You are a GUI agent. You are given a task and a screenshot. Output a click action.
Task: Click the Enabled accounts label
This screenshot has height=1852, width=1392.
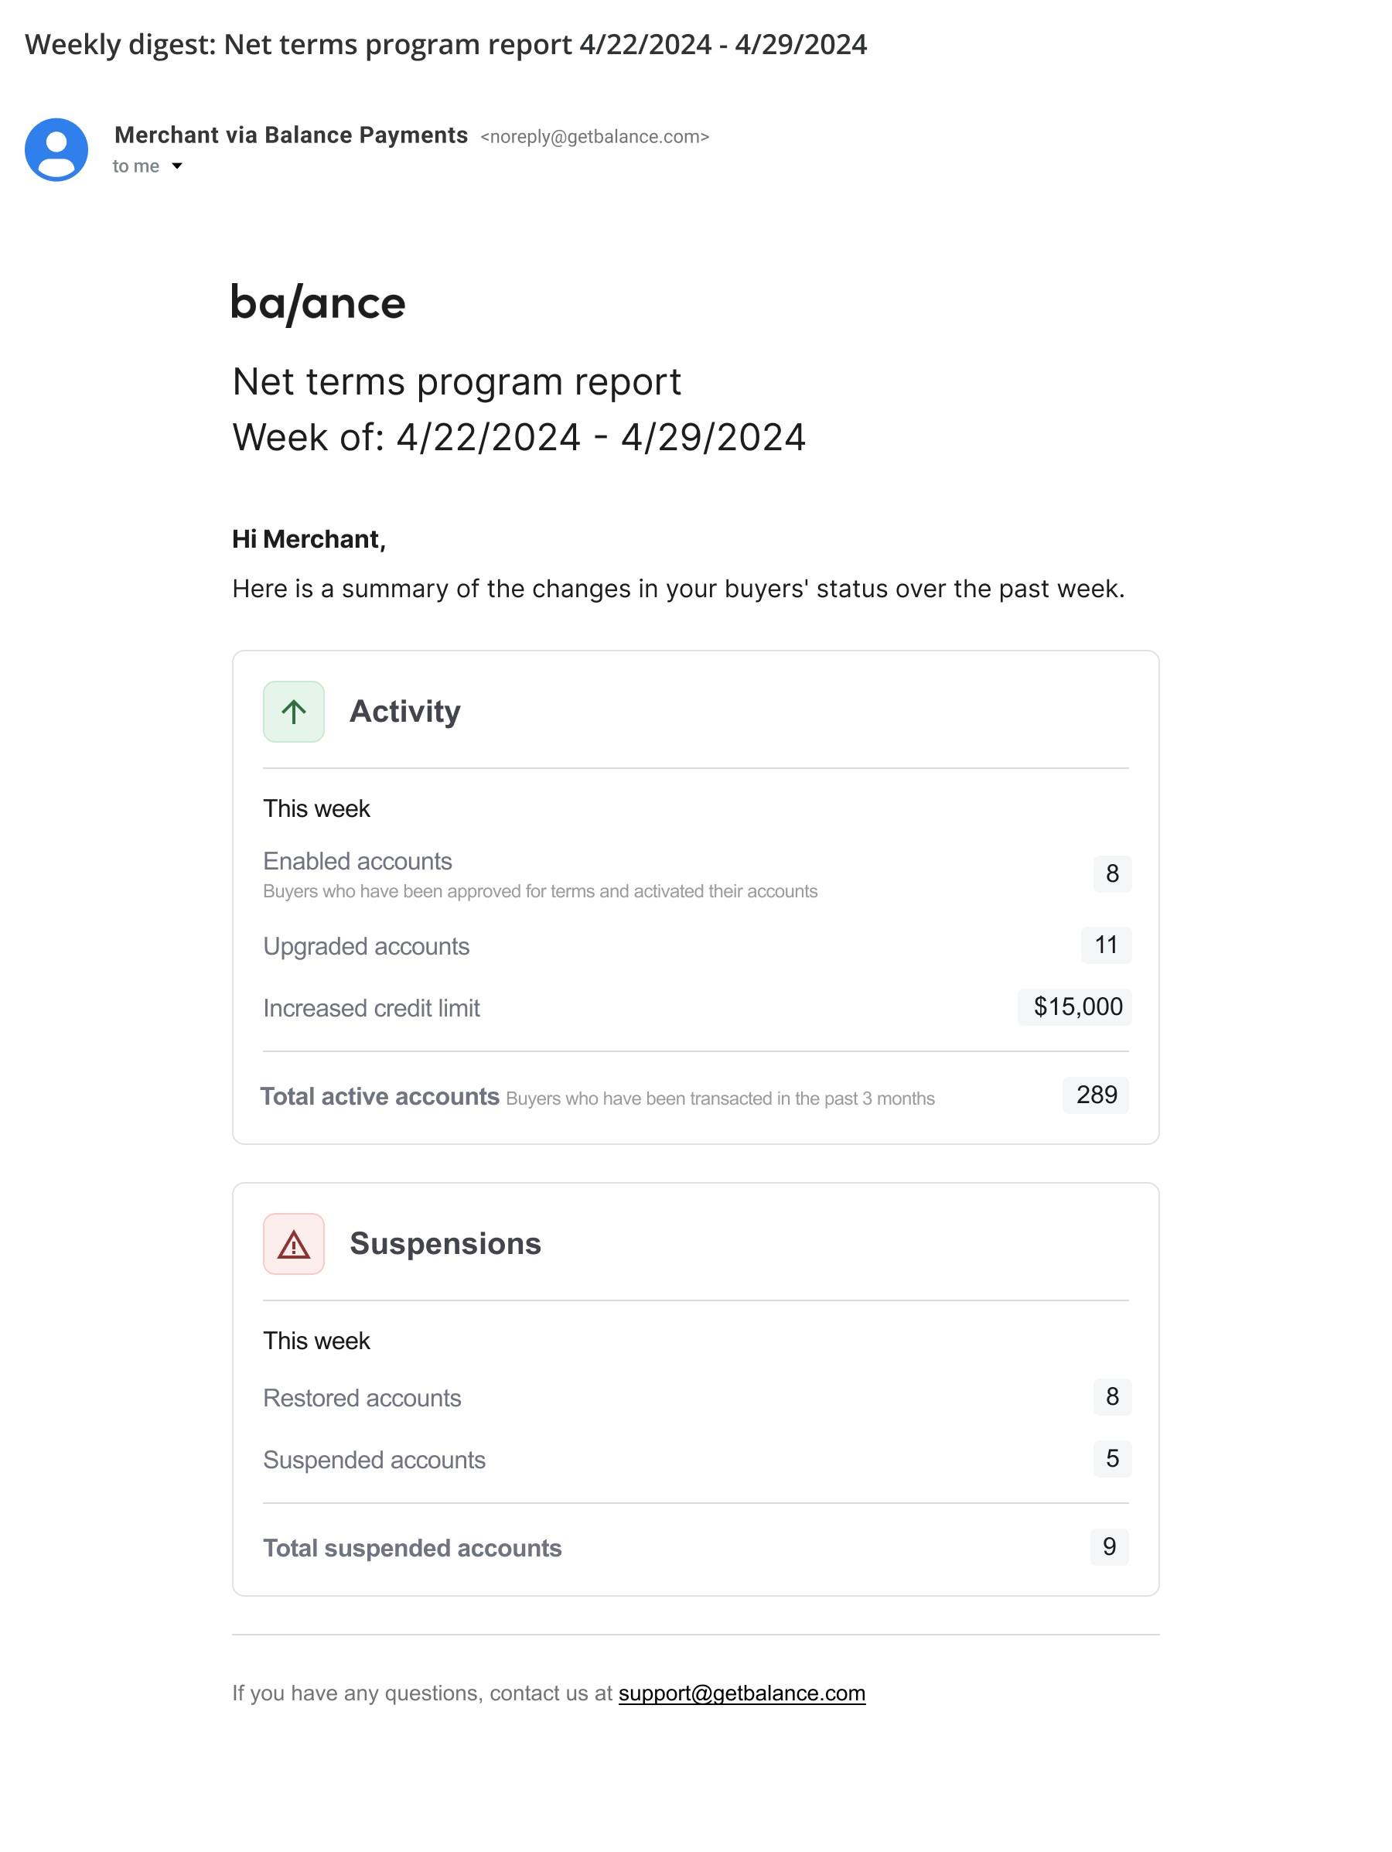click(357, 862)
